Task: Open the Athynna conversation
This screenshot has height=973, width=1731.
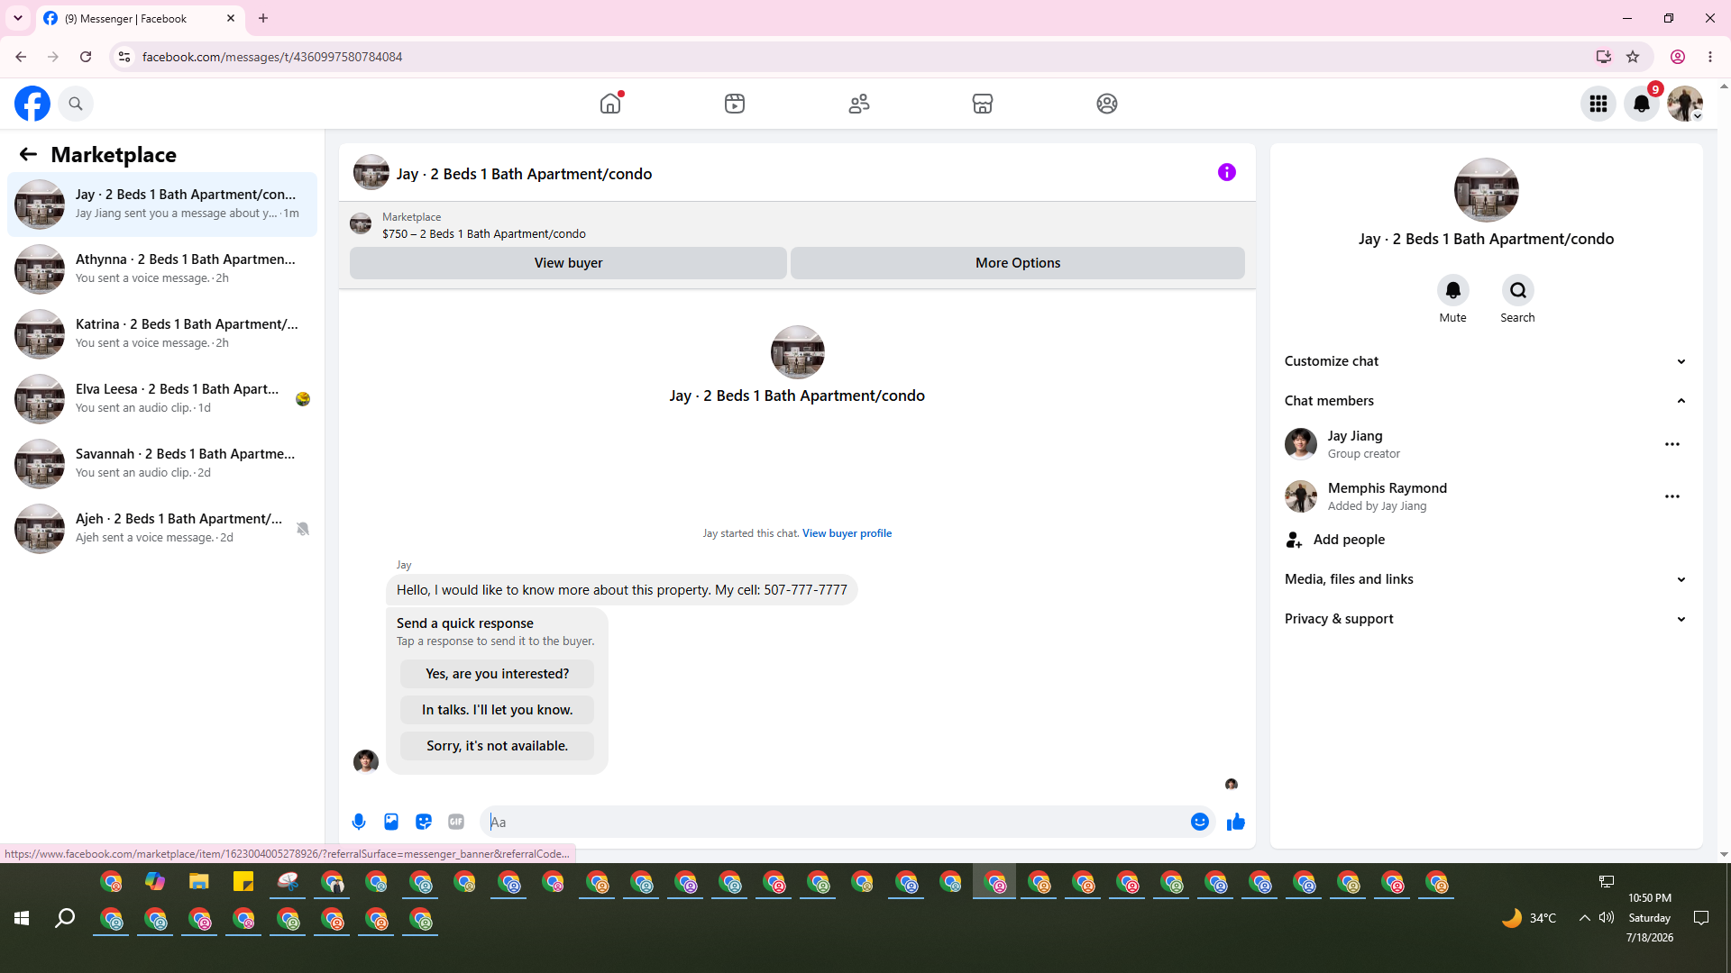Action: tap(162, 269)
